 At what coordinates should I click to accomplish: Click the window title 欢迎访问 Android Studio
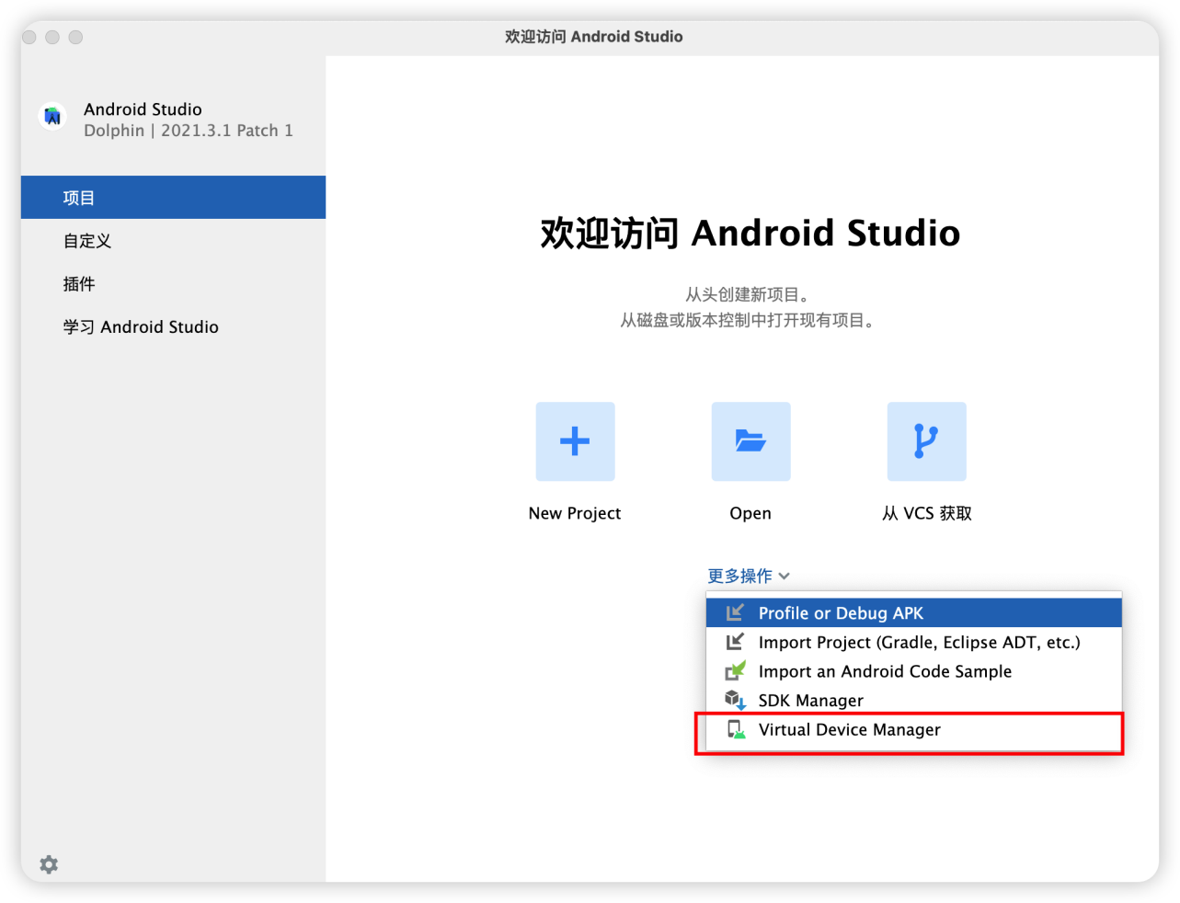(594, 37)
